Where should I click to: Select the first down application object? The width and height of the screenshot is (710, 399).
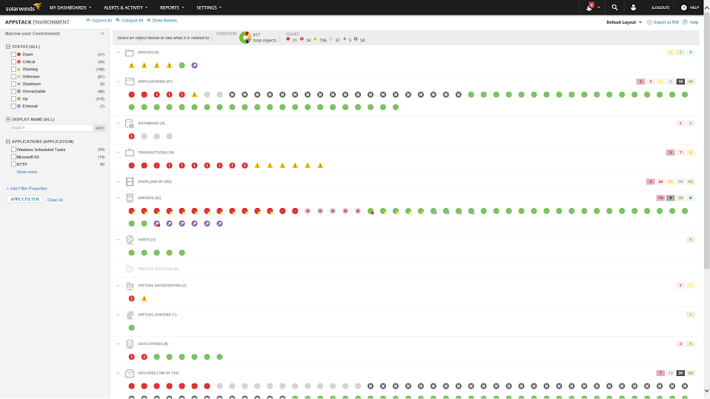tap(132, 95)
